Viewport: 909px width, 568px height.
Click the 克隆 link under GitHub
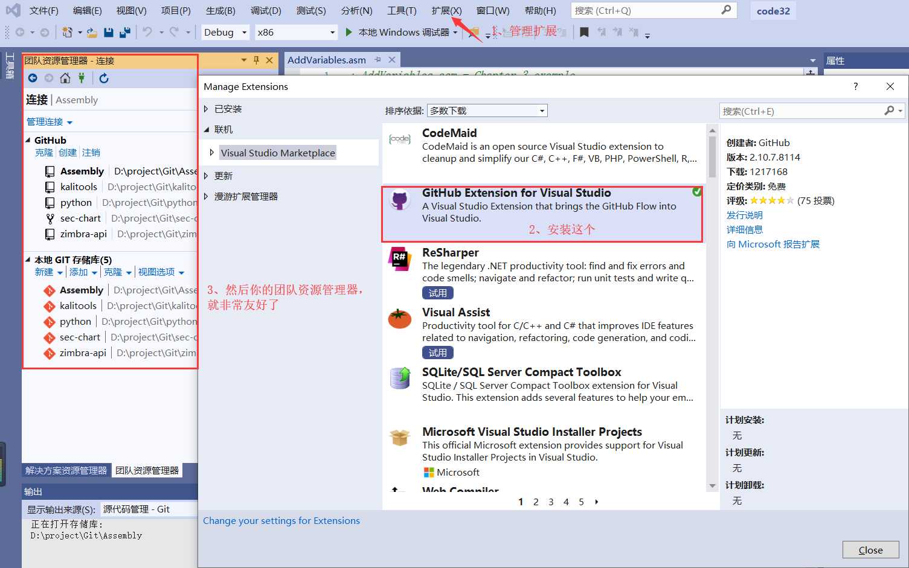coord(44,153)
